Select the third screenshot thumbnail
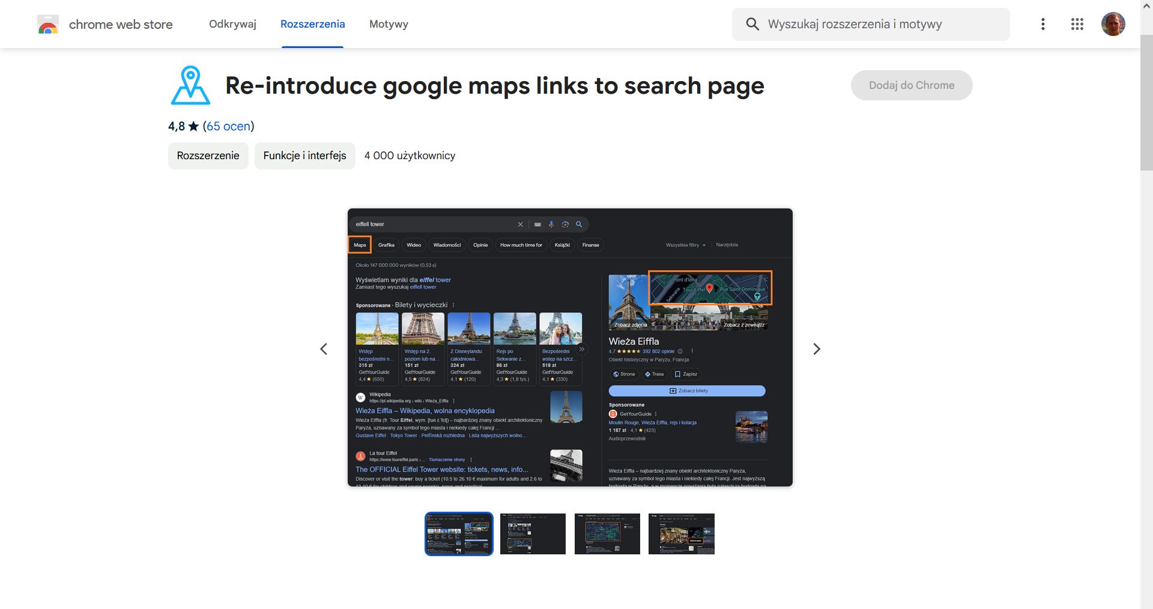Image resolution: width=1153 pixels, height=609 pixels. click(x=607, y=534)
